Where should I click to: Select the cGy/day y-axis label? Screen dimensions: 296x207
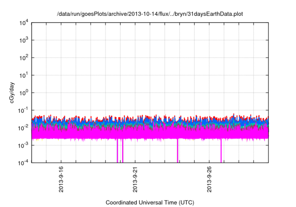(12, 92)
